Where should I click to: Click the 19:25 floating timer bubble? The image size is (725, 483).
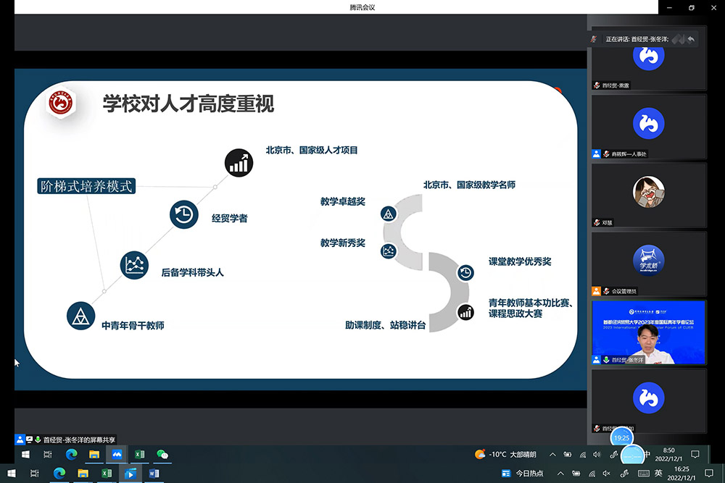tap(621, 438)
